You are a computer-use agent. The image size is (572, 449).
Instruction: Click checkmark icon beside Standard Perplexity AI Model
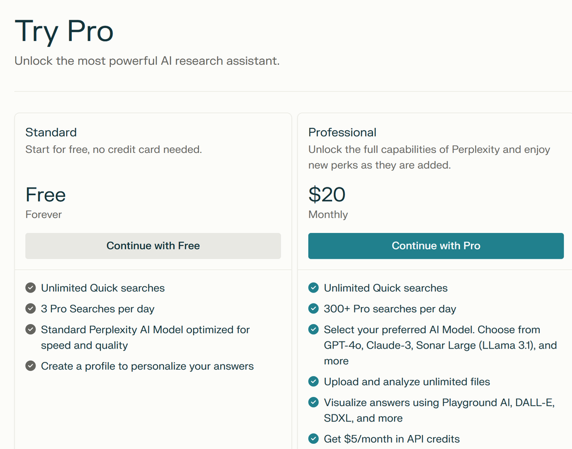[30, 330]
